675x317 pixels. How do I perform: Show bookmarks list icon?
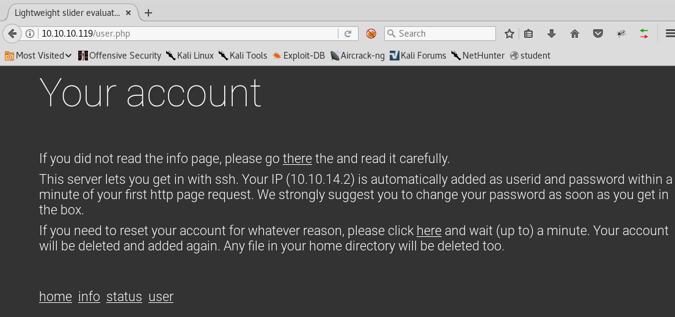(x=529, y=34)
